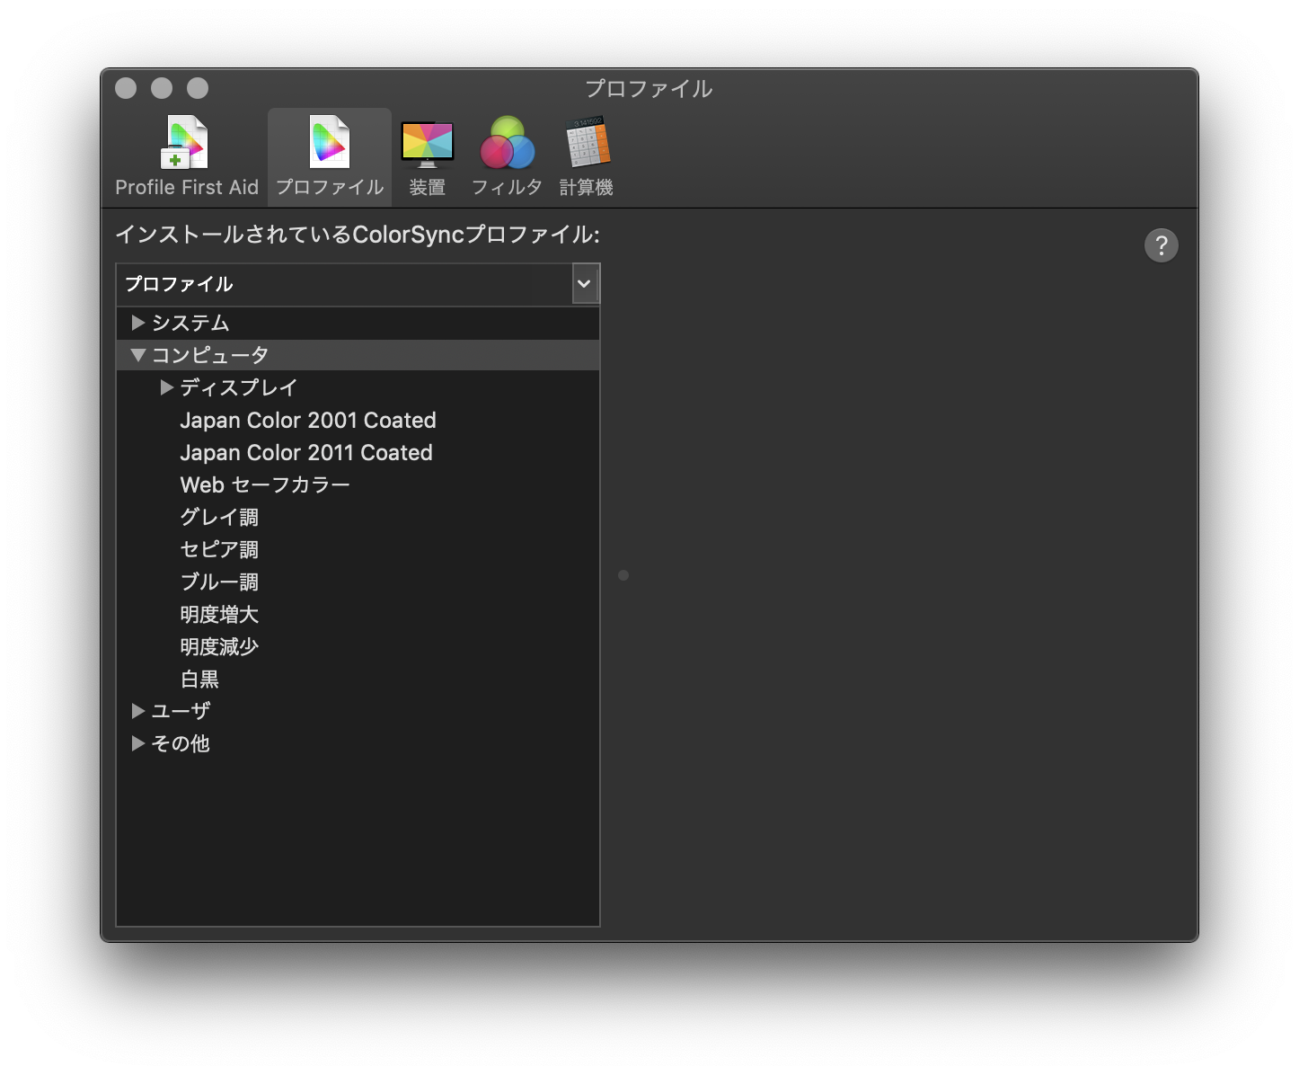1299x1075 pixels.
Task: Choose the Web セーフカラー profile
Action: tap(265, 485)
